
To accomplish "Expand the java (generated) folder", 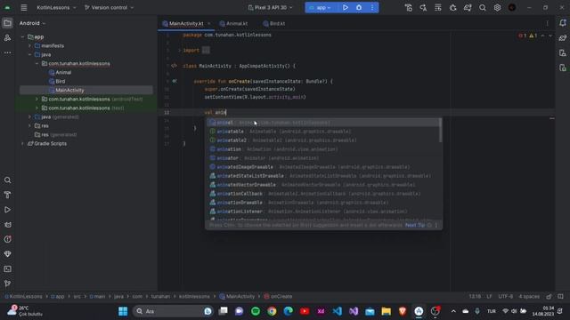I will pyautogui.click(x=29, y=116).
